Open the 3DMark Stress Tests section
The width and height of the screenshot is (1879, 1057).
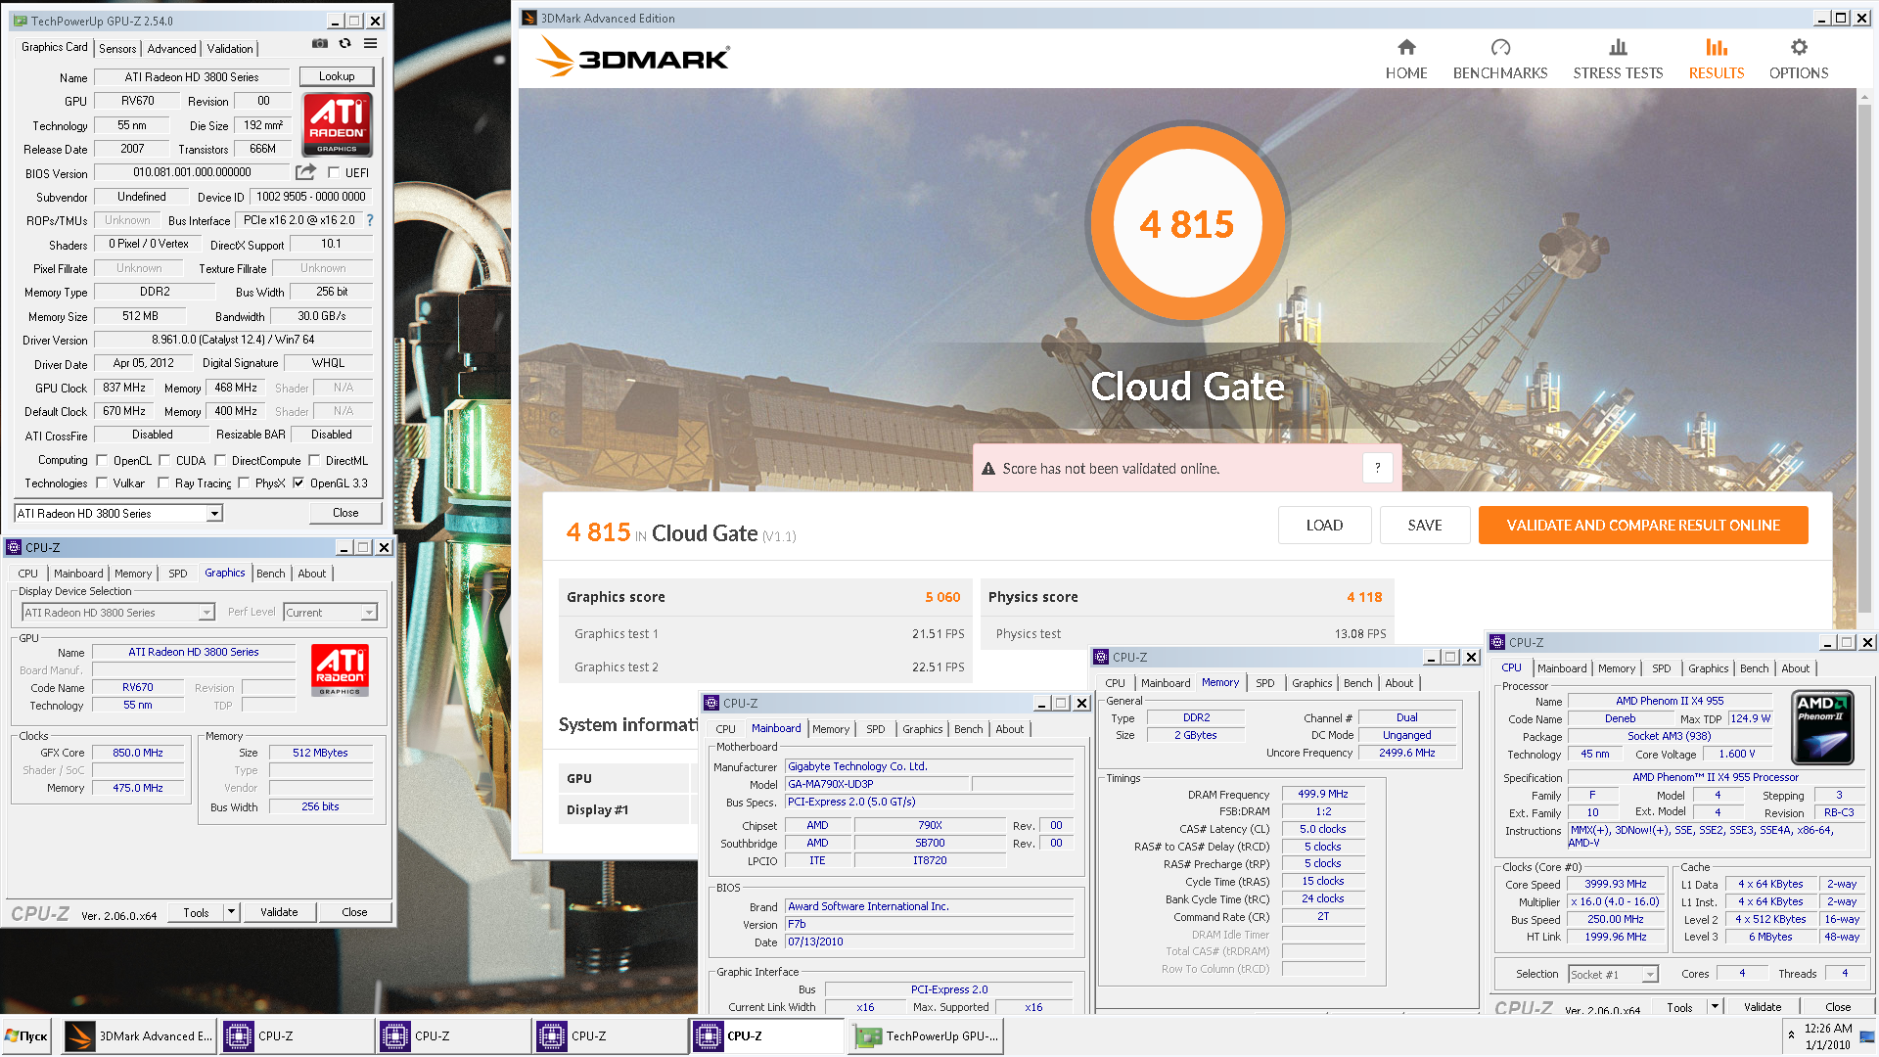click(x=1618, y=59)
